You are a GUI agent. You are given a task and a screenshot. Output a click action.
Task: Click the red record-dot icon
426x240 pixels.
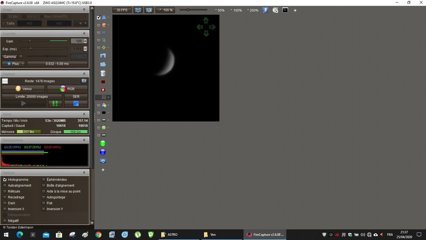pyautogui.click(x=103, y=90)
